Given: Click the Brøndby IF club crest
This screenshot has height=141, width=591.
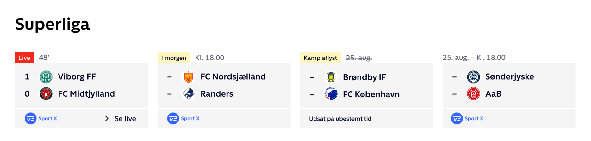Looking at the screenshot, I should point(331,77).
